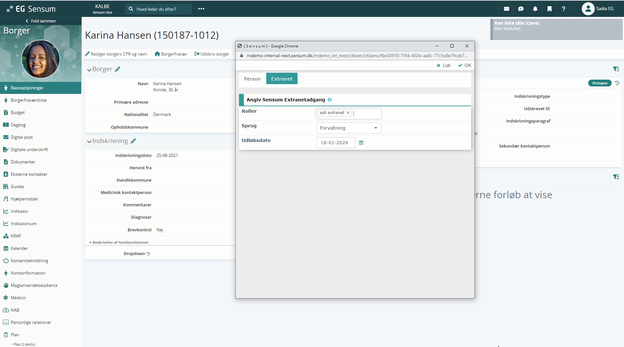Open the Sadia EG user avatar
Screen dimensions: 624x347
(588, 9)
